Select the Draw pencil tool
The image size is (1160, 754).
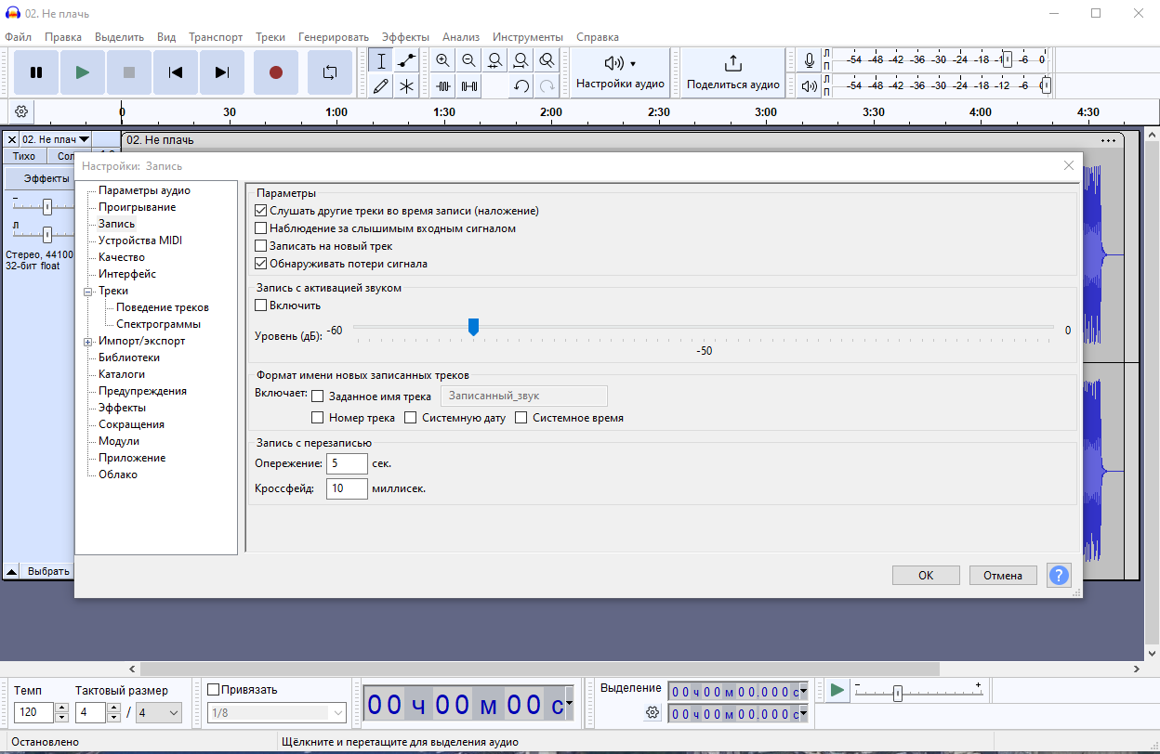pos(380,86)
